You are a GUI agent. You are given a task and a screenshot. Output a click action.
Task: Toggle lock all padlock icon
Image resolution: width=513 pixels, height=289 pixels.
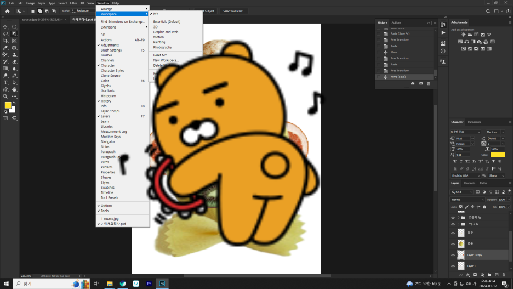tap(485, 207)
